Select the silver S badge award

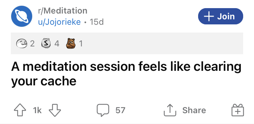46,43
